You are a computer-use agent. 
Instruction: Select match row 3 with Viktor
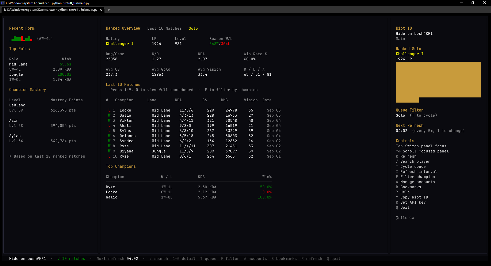click(x=194, y=120)
